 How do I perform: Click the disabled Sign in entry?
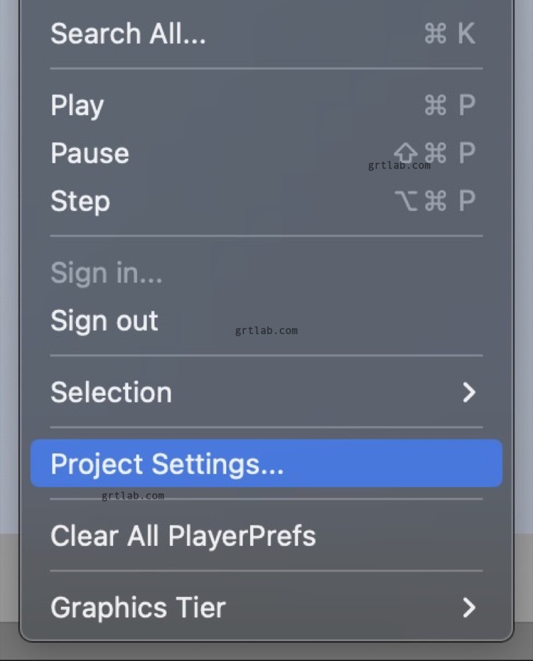pyautogui.click(x=106, y=272)
